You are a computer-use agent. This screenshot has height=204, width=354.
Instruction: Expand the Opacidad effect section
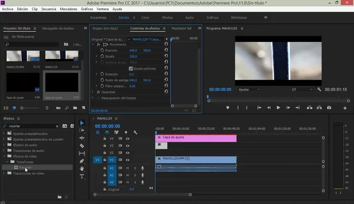(x=93, y=92)
